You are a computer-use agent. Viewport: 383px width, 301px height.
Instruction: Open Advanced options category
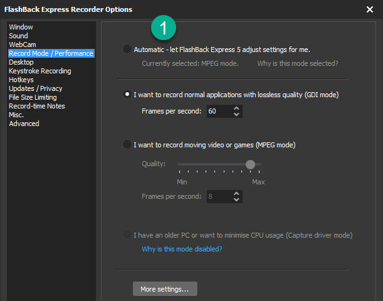[x=24, y=124]
